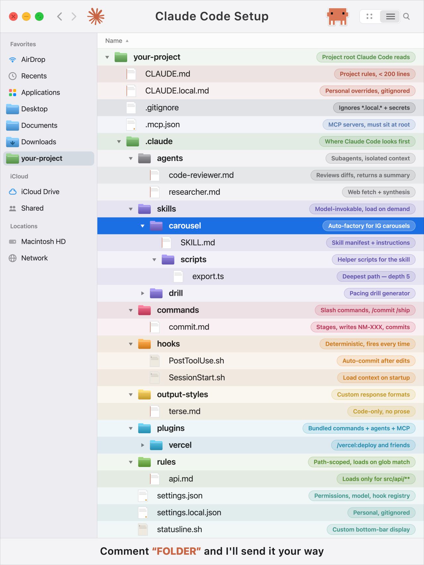
Task: Select the researcher.md file name
Action: coord(194,192)
